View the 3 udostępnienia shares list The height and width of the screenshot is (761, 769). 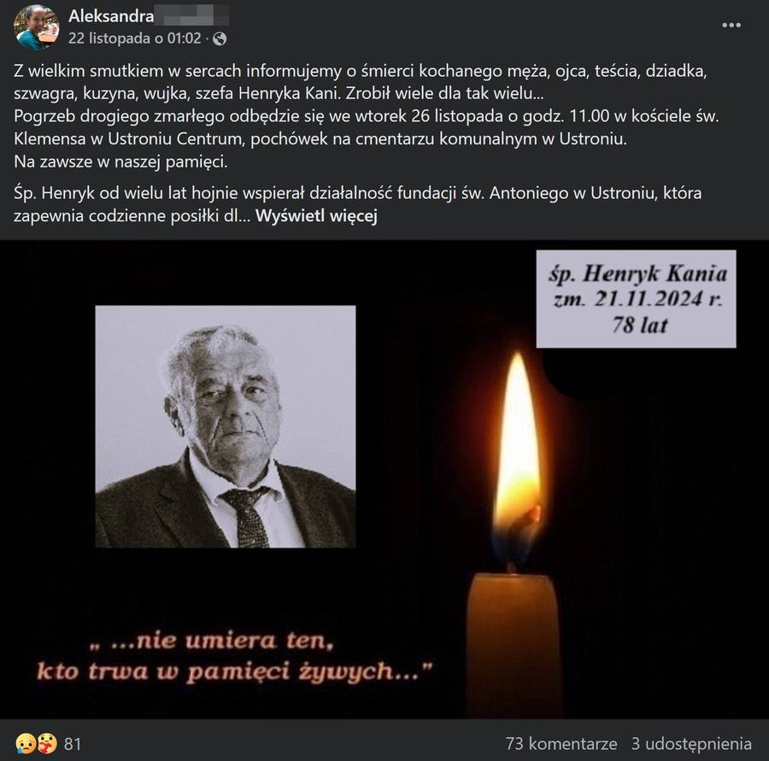pyautogui.click(x=691, y=743)
